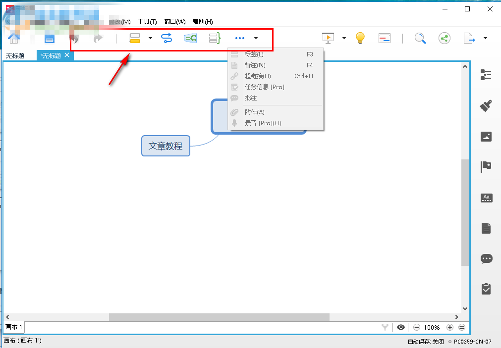This screenshot has height=348, width=501.
Task: Zoom in using the plus control
Action: (x=450, y=327)
